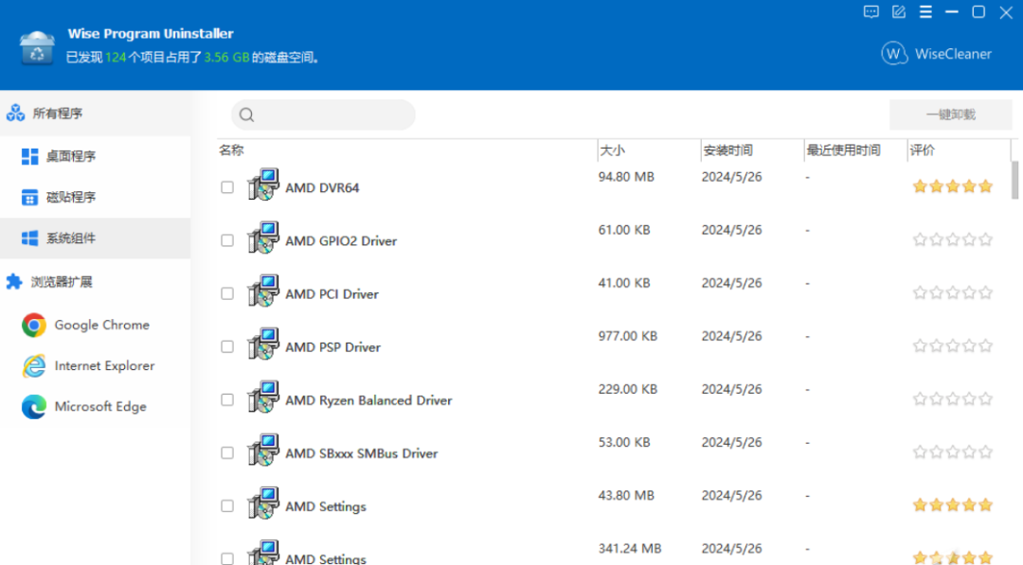The width and height of the screenshot is (1023, 565).
Task: Open the hamburger menu in title bar
Action: [x=925, y=11]
